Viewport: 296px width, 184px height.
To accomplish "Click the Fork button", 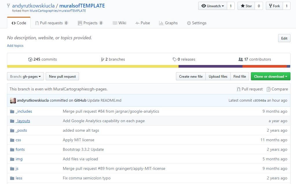I will (x=274, y=6).
